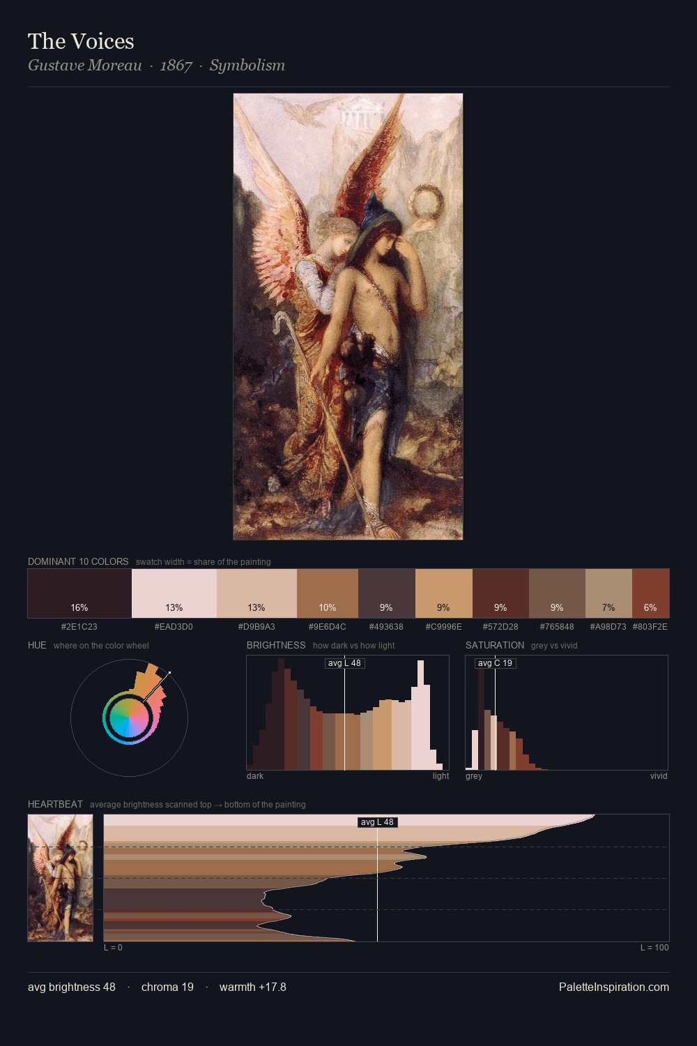Click the avg brightness 48 footer stat

(x=72, y=987)
